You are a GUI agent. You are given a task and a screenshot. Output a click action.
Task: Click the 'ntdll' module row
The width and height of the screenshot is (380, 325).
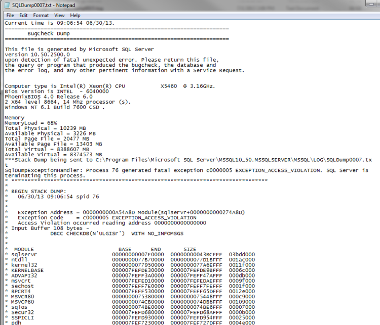(x=130, y=260)
